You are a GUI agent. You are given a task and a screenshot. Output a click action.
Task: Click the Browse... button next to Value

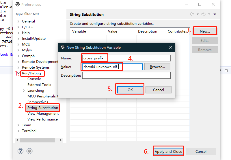click(x=157, y=67)
